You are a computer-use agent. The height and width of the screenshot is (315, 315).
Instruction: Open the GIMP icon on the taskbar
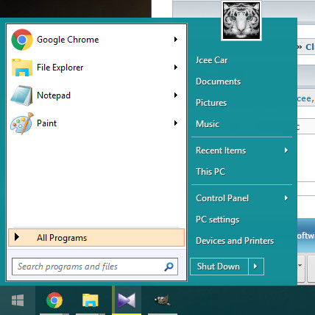(x=163, y=300)
